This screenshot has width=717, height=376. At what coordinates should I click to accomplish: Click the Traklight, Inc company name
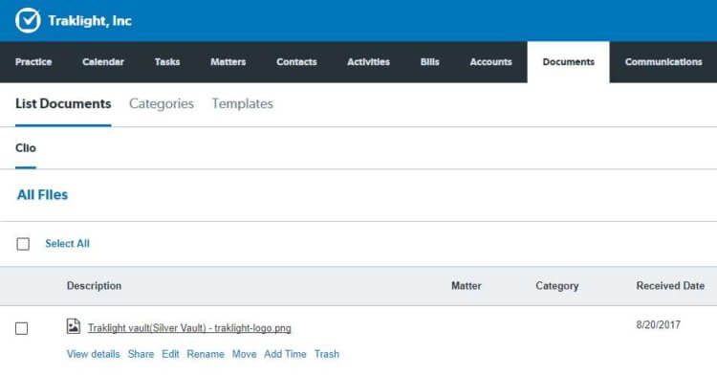tap(90, 21)
